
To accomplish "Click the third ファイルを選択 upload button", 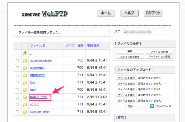I will (126, 89).
